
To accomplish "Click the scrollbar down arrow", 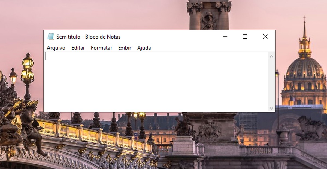I will [x=271, y=108].
